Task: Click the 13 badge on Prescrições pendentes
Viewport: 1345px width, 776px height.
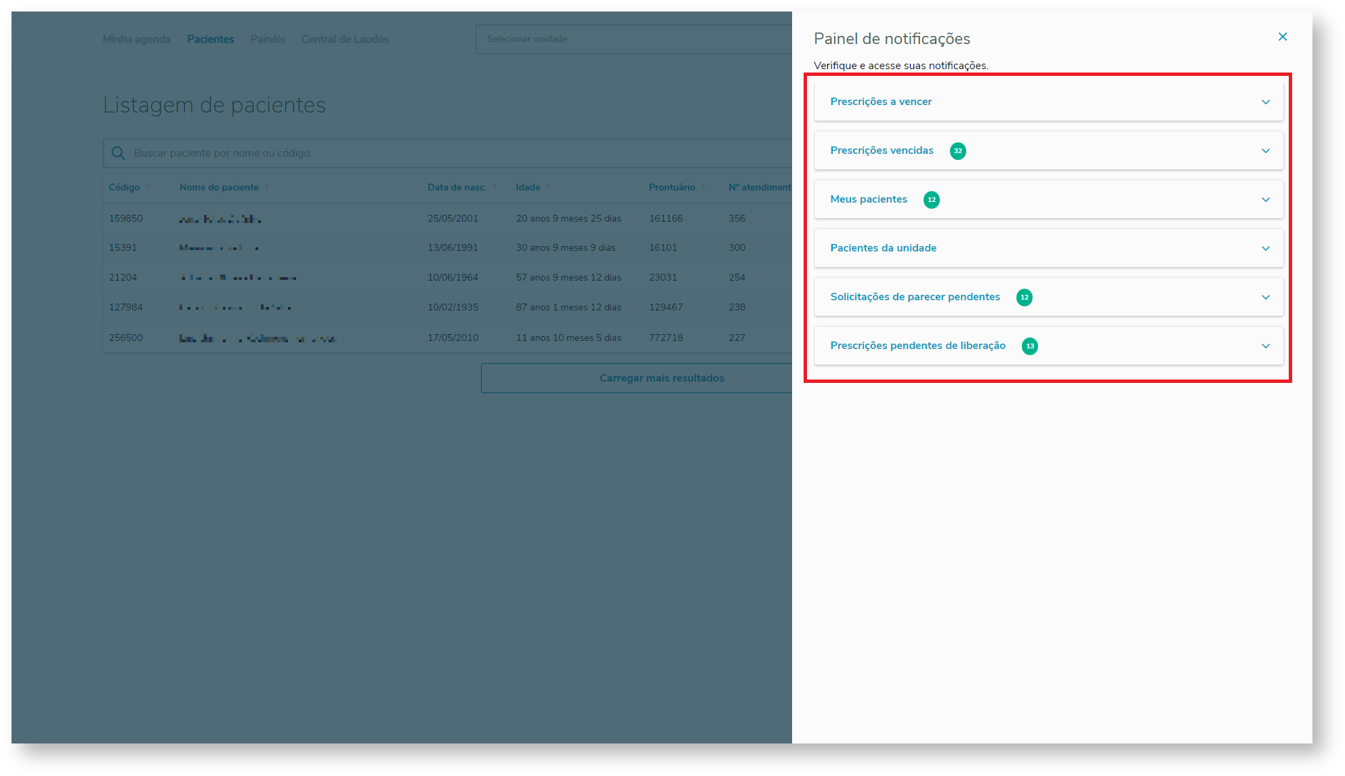Action: 1029,346
